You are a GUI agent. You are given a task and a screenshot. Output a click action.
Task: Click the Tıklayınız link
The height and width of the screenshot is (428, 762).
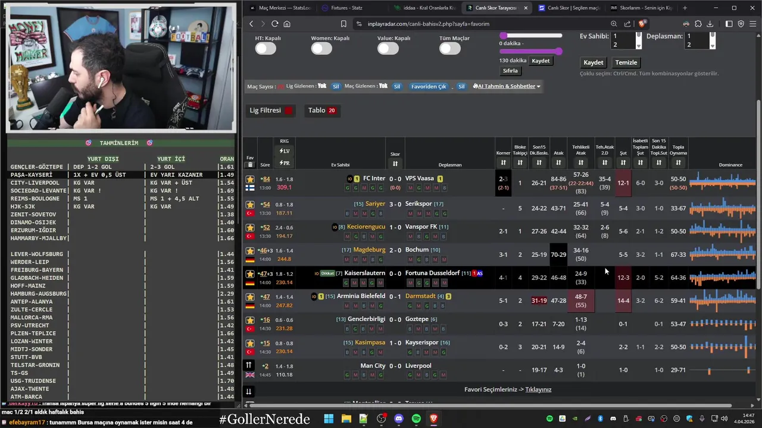click(x=538, y=389)
